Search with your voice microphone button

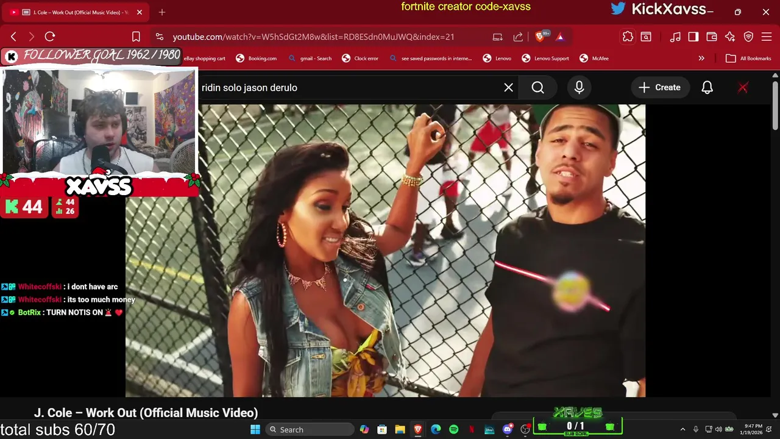coord(579,88)
